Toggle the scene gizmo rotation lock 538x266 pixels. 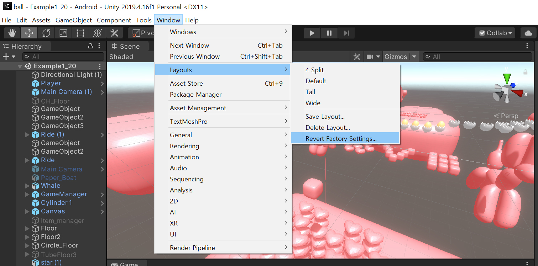(525, 72)
